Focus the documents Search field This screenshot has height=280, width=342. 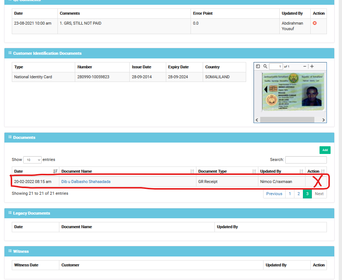point(306,160)
